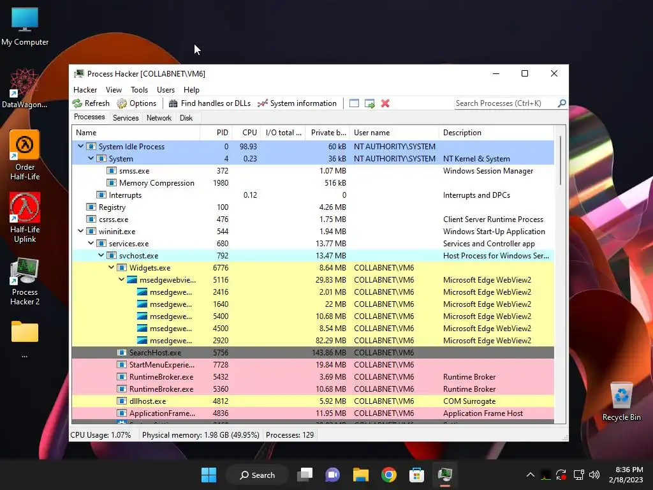Open Task View on the taskbar
Viewport: 653px width, 490px height.
coord(305,475)
